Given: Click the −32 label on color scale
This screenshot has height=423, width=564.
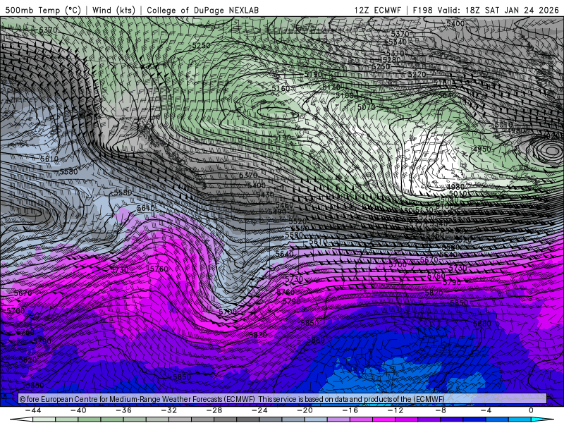Looking at the screenshot, I should pos(169,410).
